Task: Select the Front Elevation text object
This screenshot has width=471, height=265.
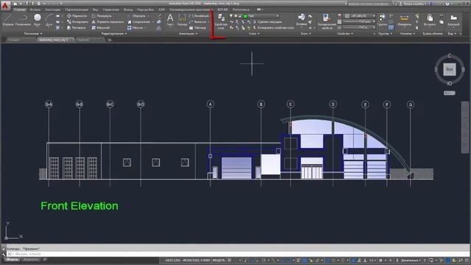Action: tap(79, 206)
